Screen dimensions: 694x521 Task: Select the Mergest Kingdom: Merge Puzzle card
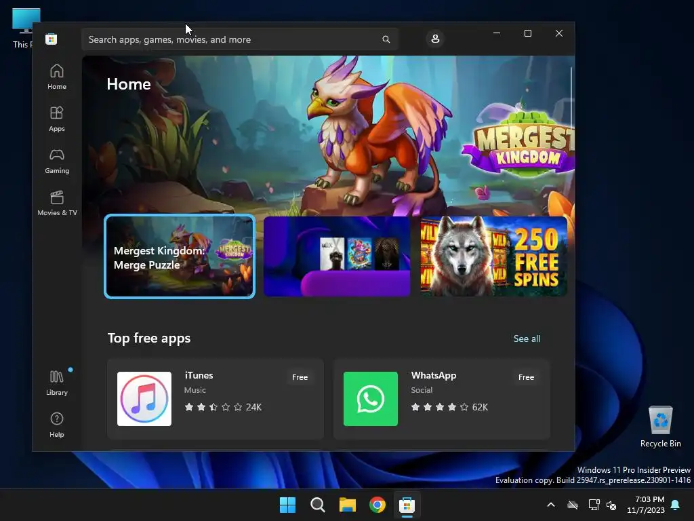[180, 256]
